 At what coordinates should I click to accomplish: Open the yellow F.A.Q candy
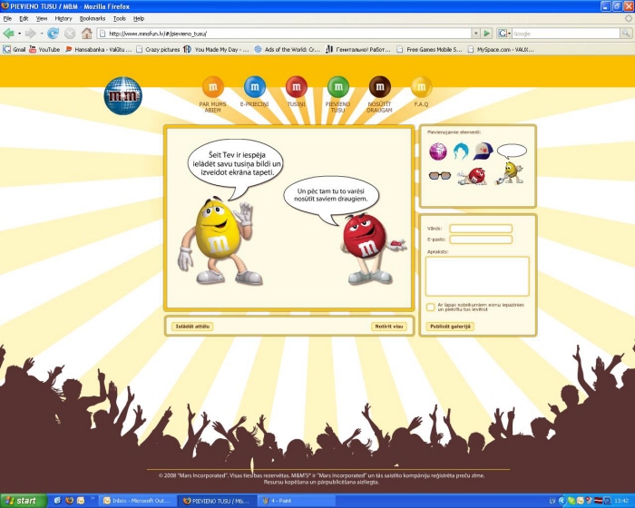coord(421,87)
